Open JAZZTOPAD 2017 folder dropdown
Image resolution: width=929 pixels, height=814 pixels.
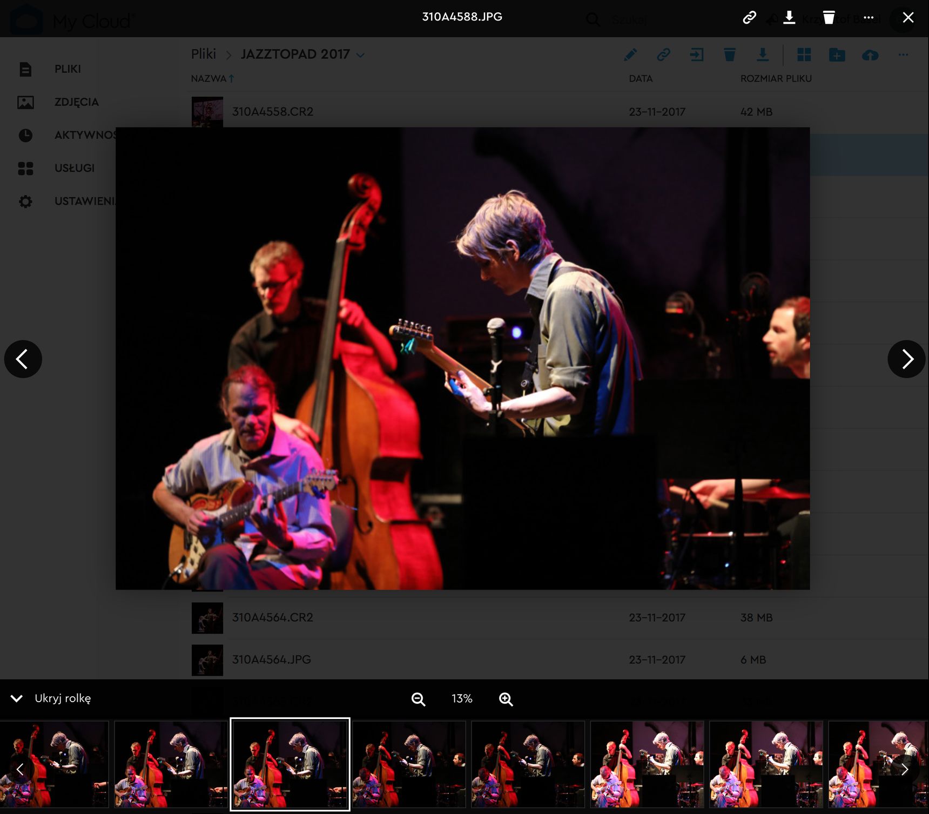tap(361, 55)
